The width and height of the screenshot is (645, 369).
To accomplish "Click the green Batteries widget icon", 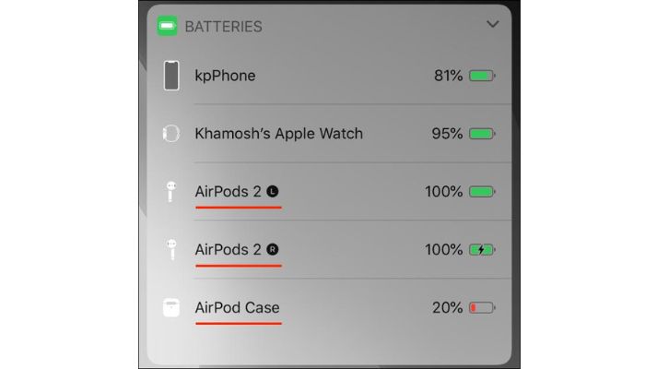I will coord(168,27).
